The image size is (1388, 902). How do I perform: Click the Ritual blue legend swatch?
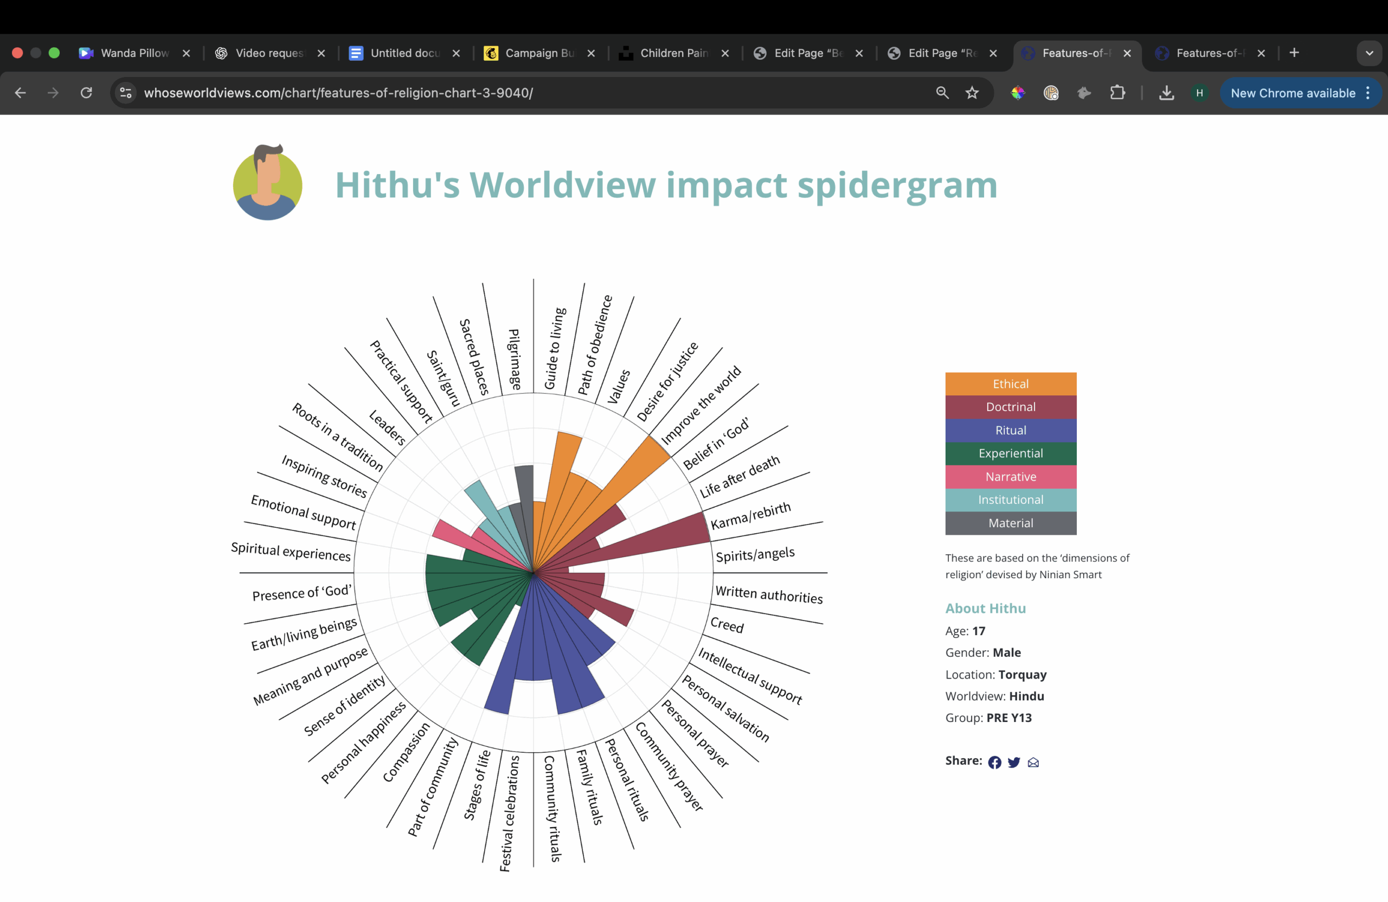coord(1010,430)
